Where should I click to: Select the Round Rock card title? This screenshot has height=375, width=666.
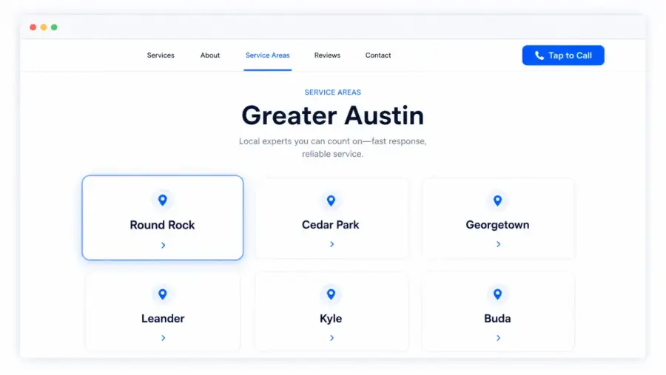(x=162, y=225)
